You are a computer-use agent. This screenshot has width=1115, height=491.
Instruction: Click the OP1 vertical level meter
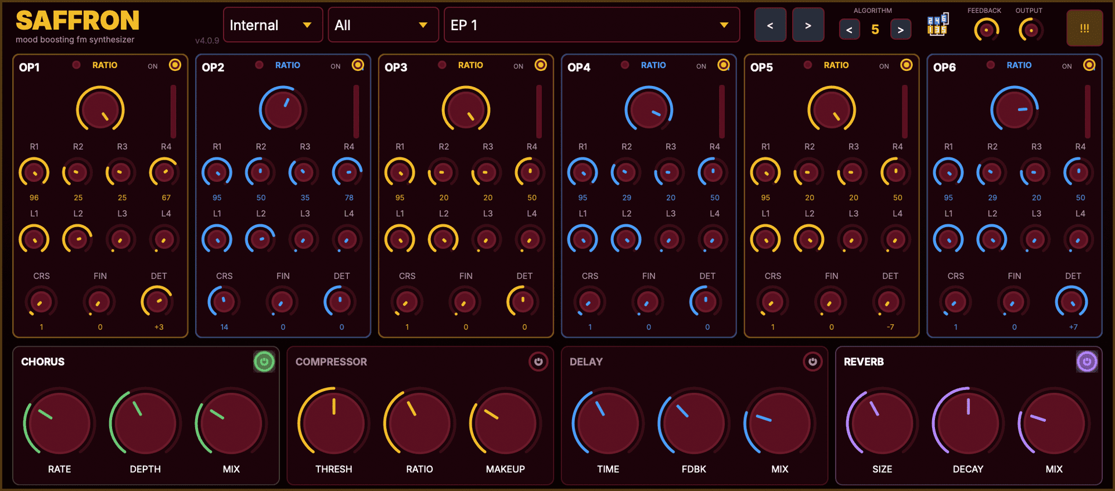(173, 111)
